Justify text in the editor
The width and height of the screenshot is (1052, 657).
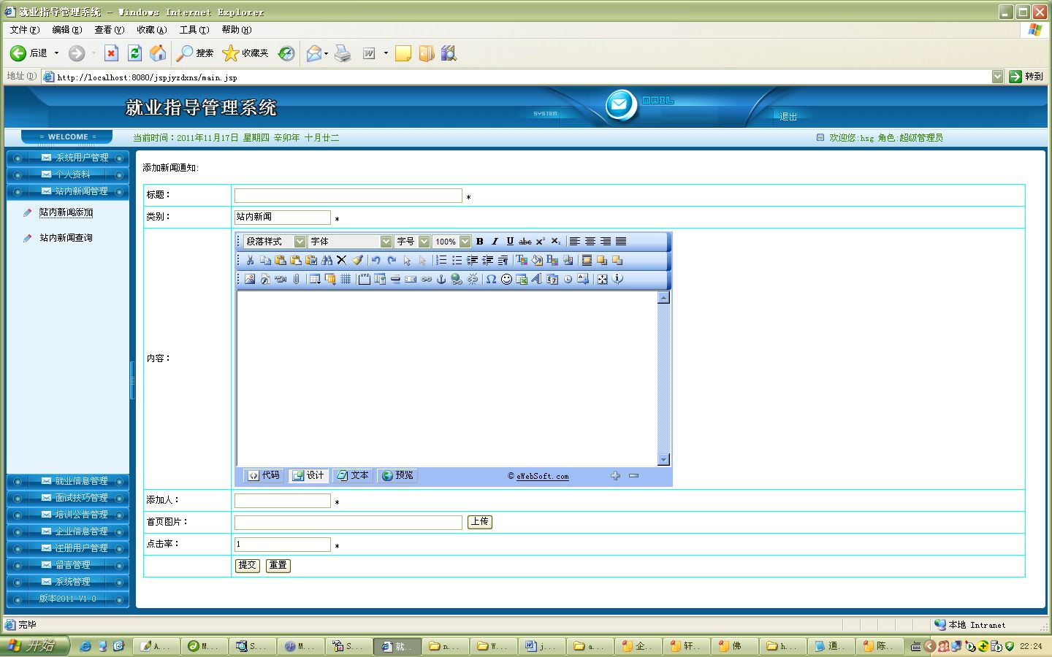pos(621,242)
